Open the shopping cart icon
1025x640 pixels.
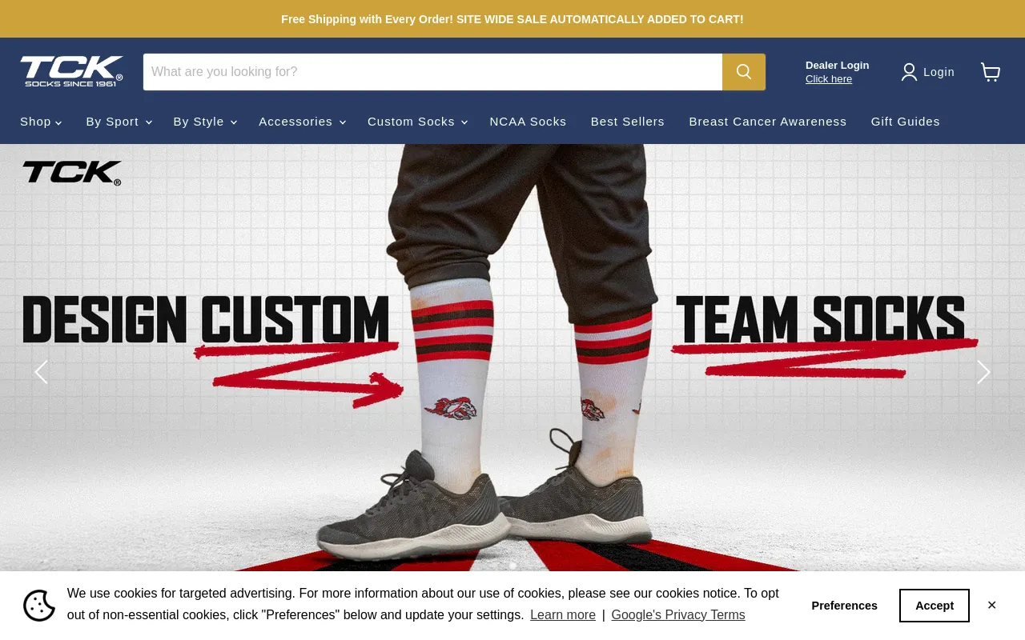tap(991, 72)
